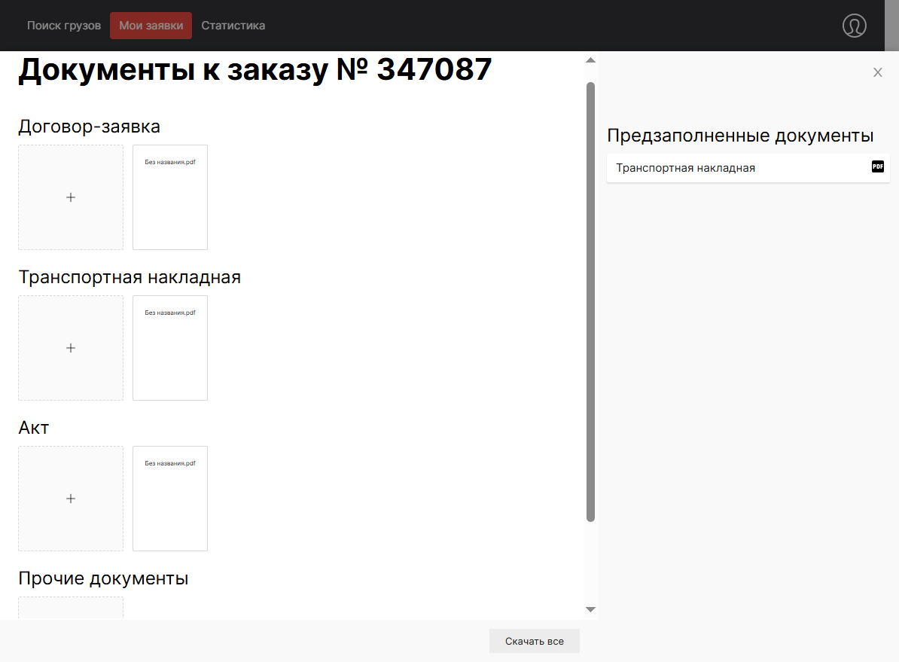
Task: Click the Скачать все button
Action: click(535, 642)
